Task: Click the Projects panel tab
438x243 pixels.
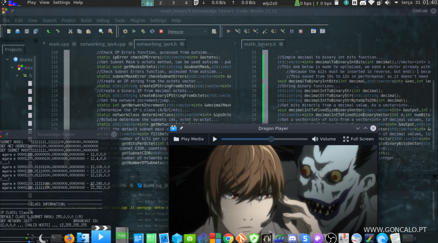Action: (x=14, y=50)
